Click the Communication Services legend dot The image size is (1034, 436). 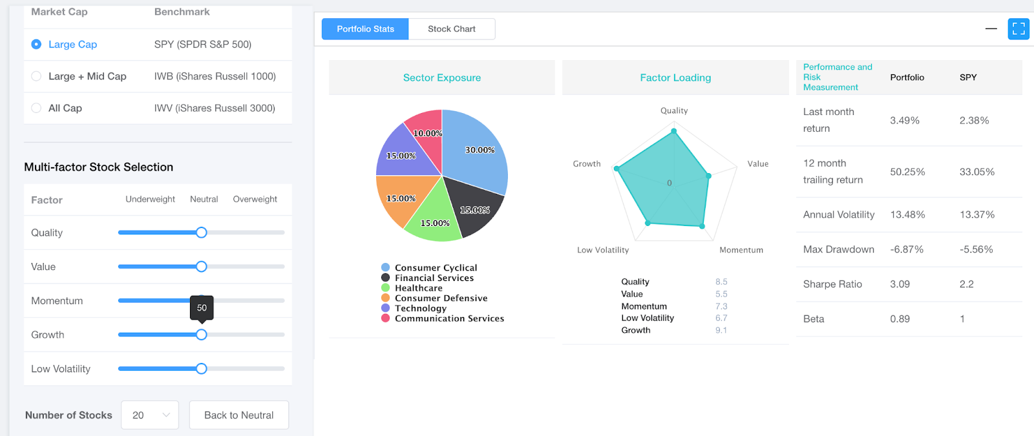[386, 318]
